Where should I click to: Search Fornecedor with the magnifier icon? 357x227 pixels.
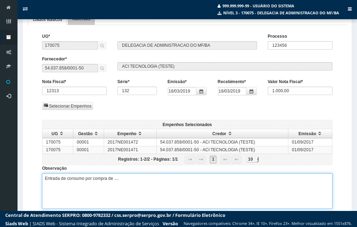pos(102,68)
